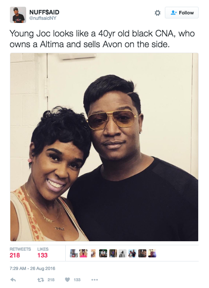
Task: Open the last liker avatar thumbnail
Action: (152, 253)
